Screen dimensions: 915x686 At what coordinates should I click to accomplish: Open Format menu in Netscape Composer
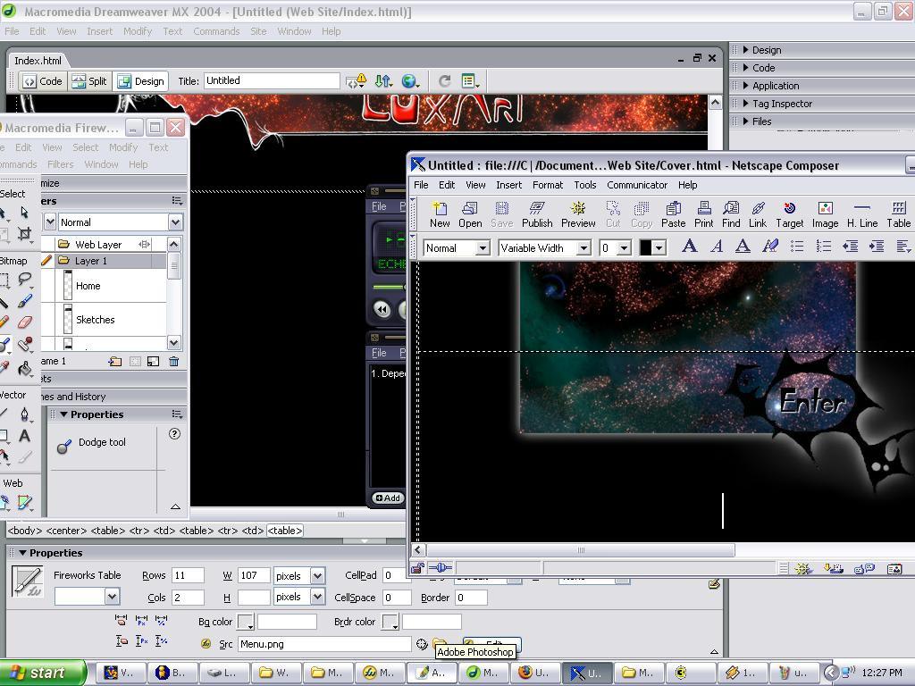[x=548, y=185]
